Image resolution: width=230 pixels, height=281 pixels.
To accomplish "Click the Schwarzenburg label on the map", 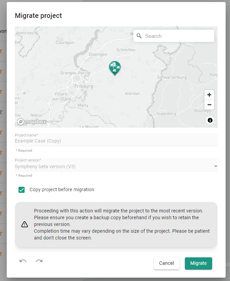I will tap(172, 77).
